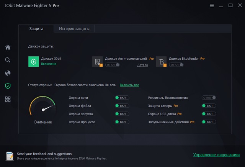Enable Движок Bitdefender toggle

176,65
